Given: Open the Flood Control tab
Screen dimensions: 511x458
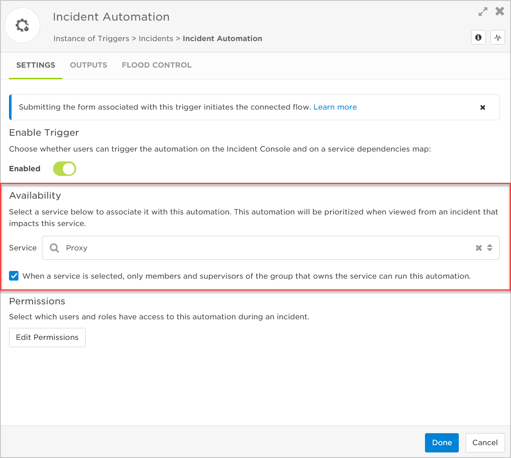Looking at the screenshot, I should [157, 65].
